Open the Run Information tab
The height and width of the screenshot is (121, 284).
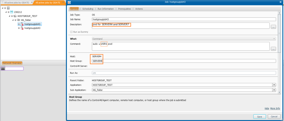coord(106,9)
